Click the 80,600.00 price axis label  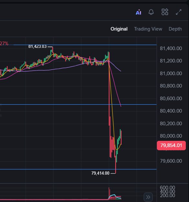point(171,99)
